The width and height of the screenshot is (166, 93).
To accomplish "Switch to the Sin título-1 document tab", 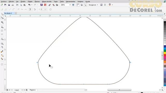I will pos(8,13).
